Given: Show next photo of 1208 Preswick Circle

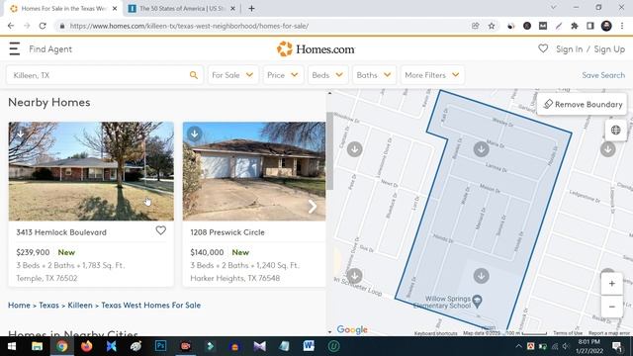Looking at the screenshot, I should pos(313,207).
